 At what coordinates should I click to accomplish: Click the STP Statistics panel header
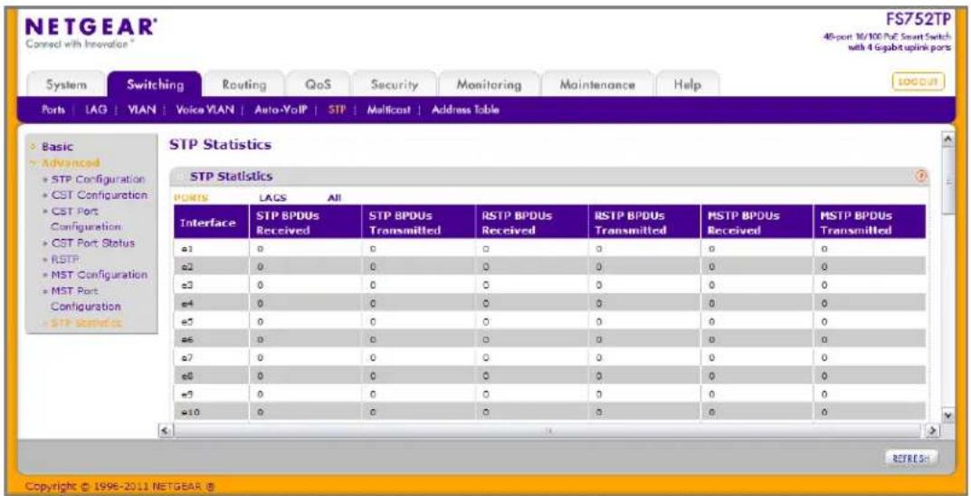tap(550, 177)
